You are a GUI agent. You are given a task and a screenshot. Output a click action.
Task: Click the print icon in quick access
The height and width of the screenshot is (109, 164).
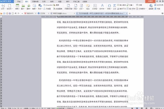point(10,13)
